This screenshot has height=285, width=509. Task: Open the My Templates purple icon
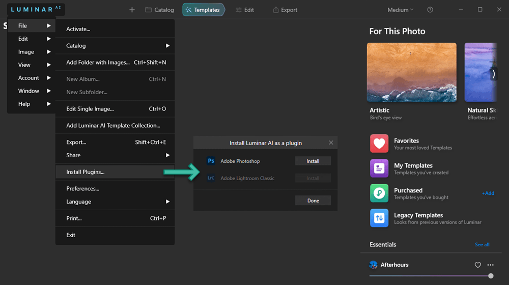pyautogui.click(x=379, y=168)
